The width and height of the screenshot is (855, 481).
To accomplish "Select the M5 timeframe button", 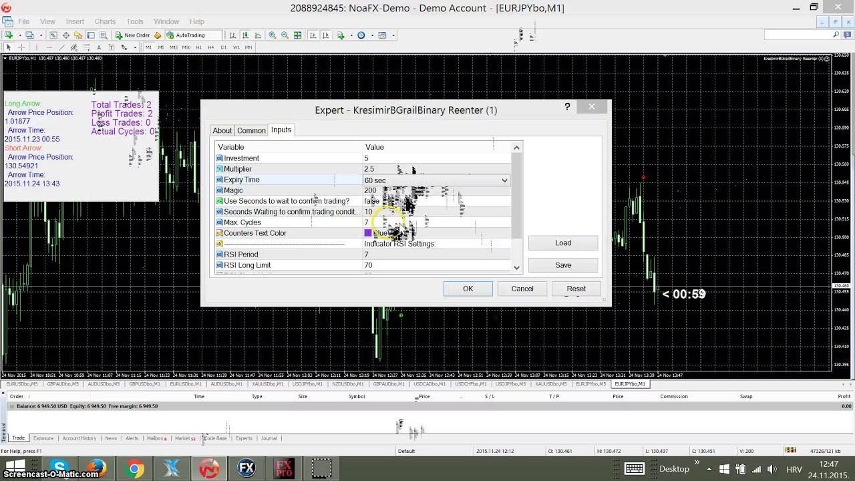I will [161, 47].
